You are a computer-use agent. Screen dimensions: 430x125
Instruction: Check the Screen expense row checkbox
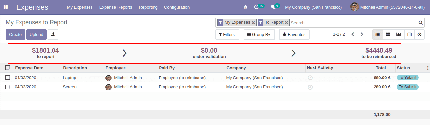click(x=8, y=87)
